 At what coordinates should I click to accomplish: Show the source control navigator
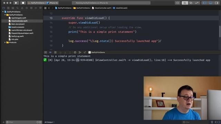[8, 8]
